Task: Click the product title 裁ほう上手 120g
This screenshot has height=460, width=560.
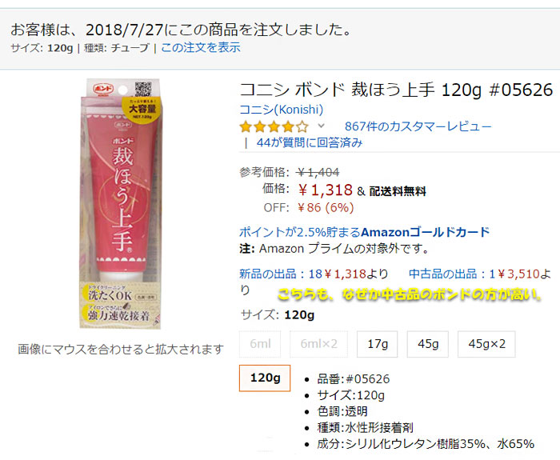Action: click(x=396, y=90)
